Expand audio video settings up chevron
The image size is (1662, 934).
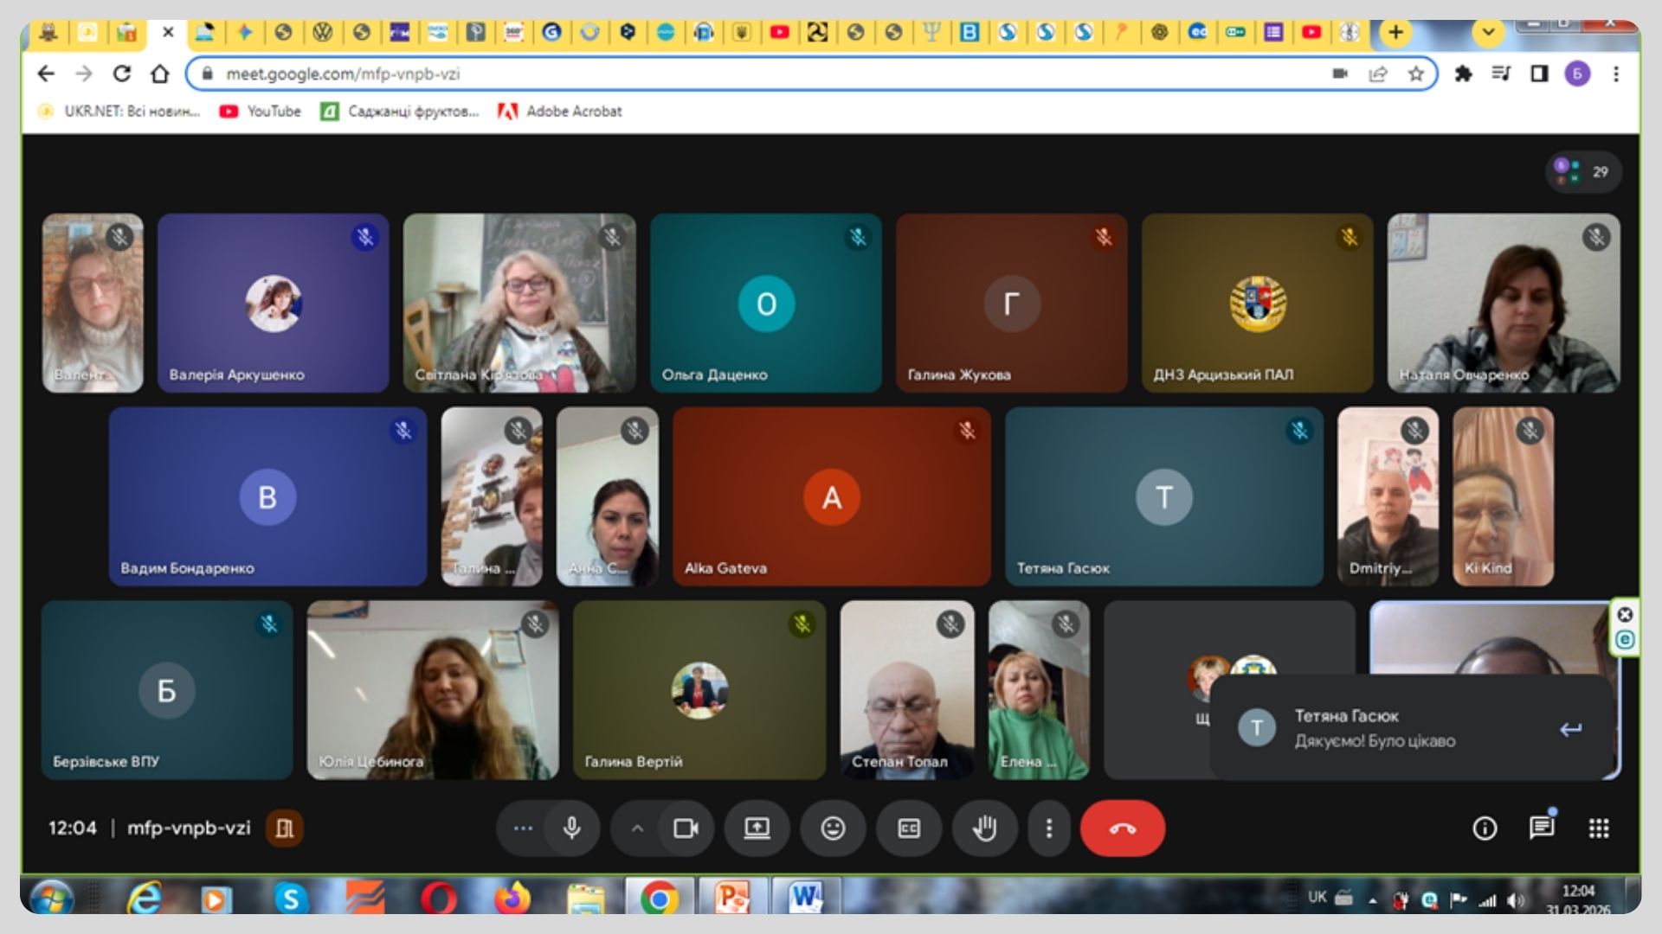pyautogui.click(x=637, y=828)
